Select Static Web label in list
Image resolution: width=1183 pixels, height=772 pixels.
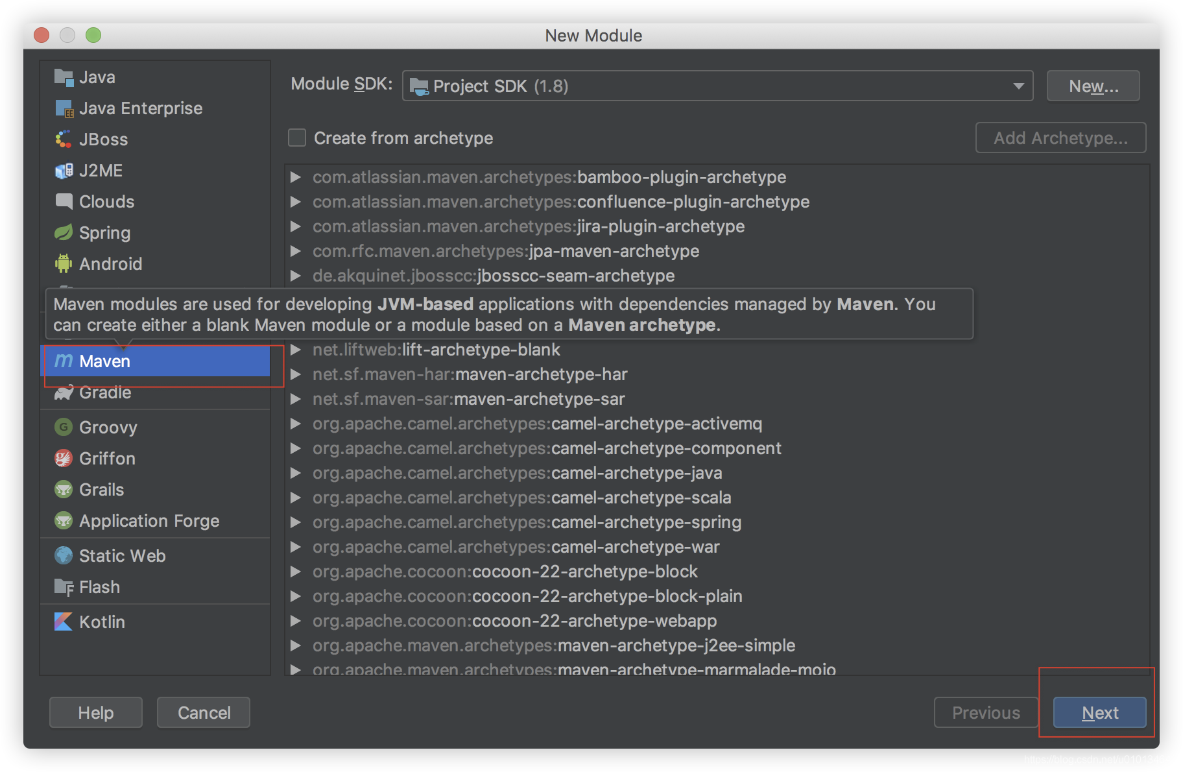[x=123, y=556]
